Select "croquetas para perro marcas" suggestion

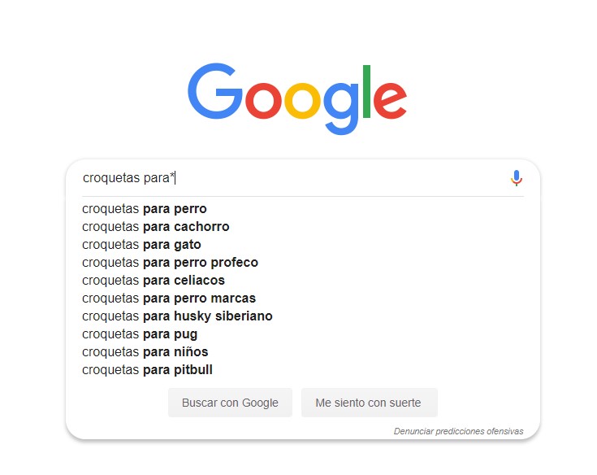click(169, 299)
